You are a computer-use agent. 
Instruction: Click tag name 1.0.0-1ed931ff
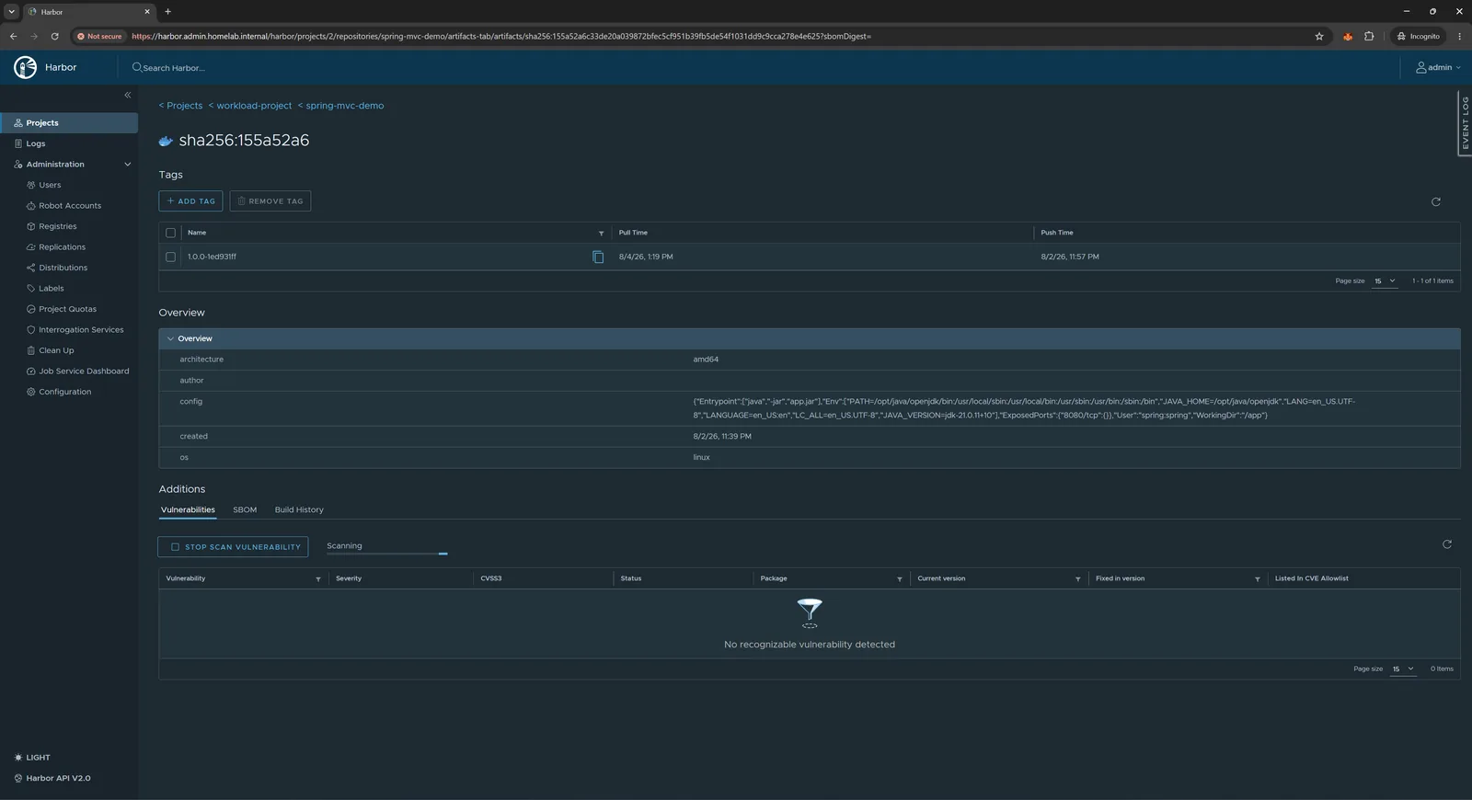click(x=212, y=257)
